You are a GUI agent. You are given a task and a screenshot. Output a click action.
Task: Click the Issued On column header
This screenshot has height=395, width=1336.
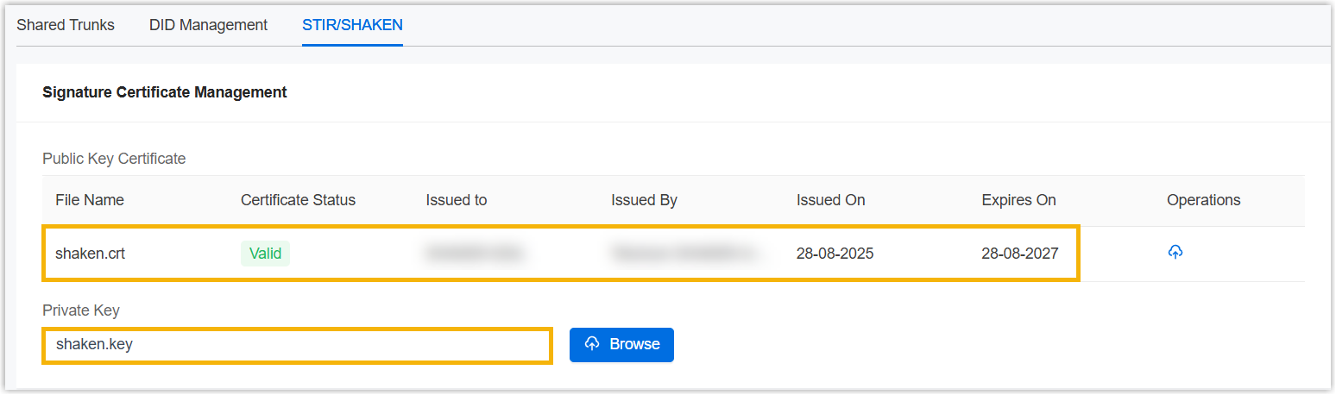[830, 200]
